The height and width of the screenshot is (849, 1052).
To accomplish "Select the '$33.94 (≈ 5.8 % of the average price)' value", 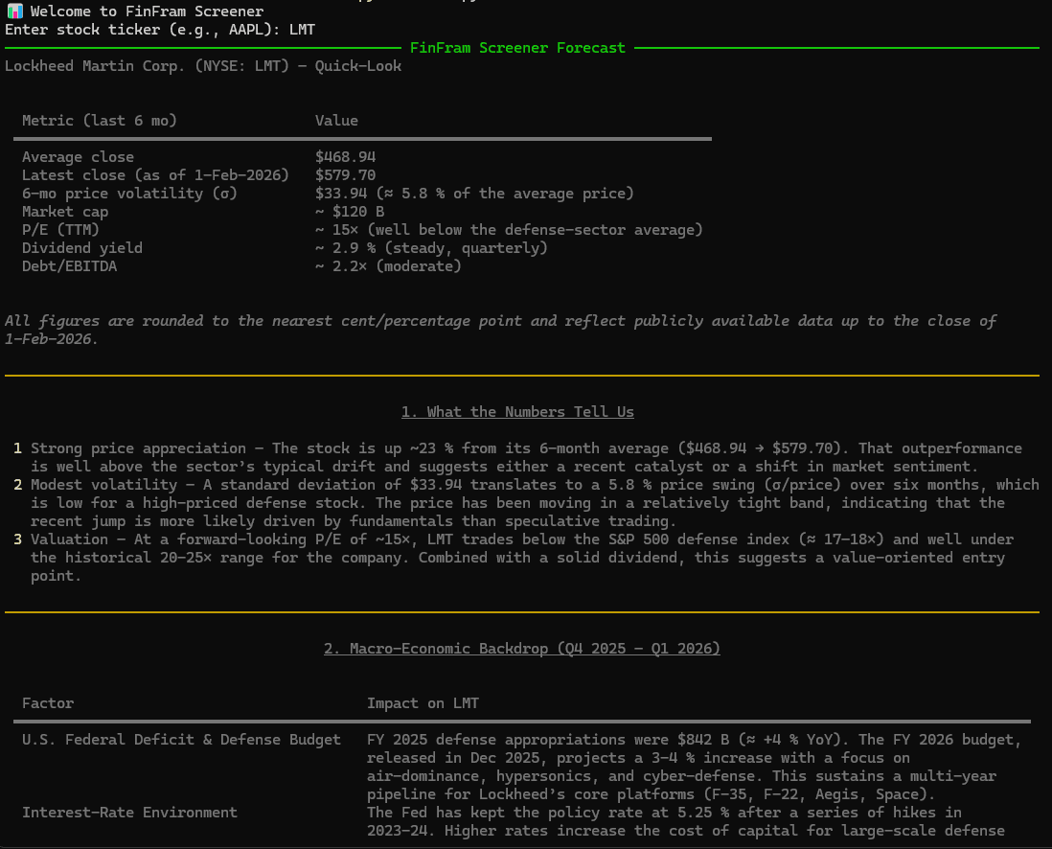I will point(474,194).
